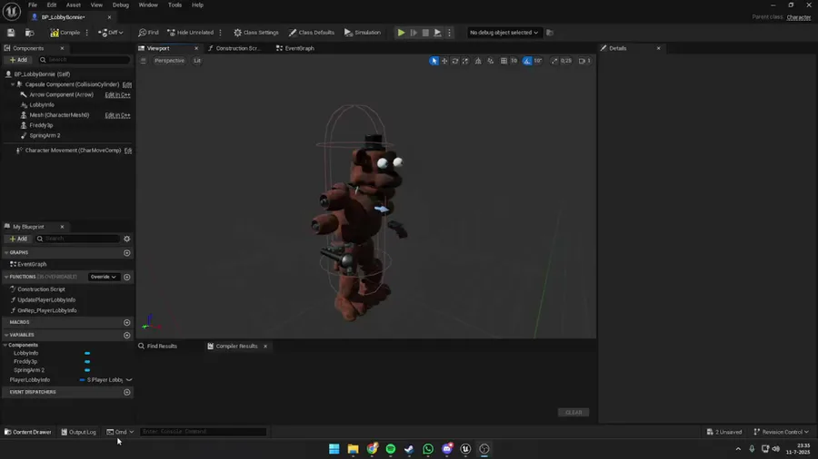This screenshot has height=459, width=818.
Task: Add new macro with plus icon
Action: pyautogui.click(x=126, y=323)
